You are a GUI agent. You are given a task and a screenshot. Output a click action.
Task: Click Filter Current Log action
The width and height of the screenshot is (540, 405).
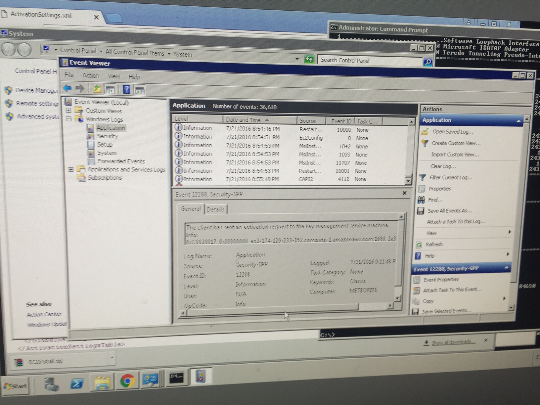point(451,177)
